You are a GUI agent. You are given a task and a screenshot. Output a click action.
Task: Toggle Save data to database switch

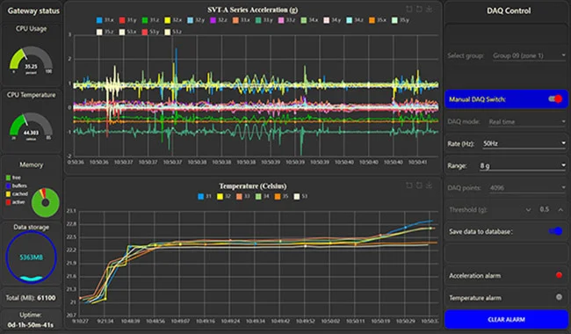(x=556, y=231)
